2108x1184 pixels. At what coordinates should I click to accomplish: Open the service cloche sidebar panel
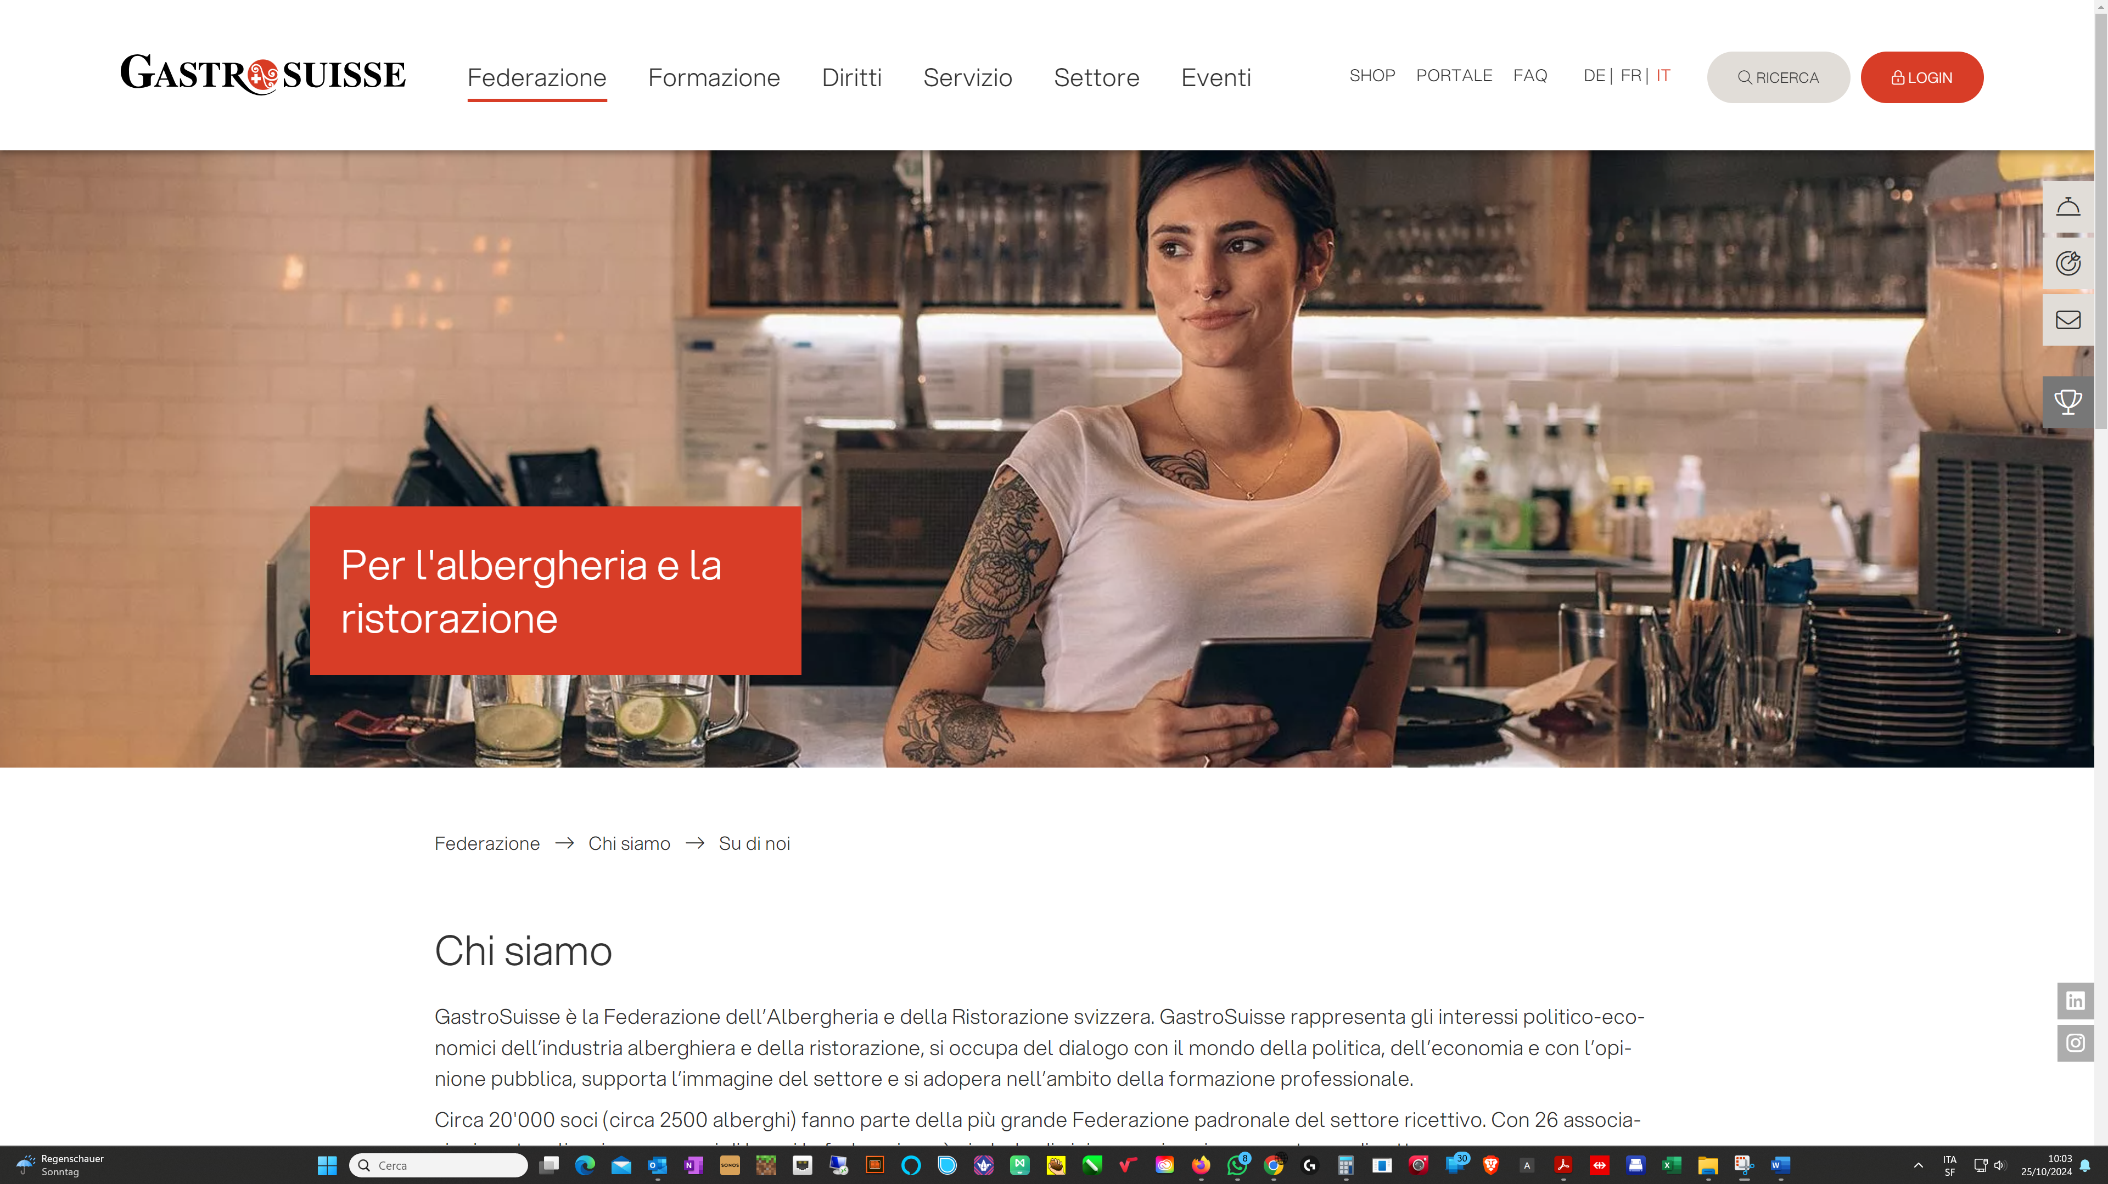pyautogui.click(x=2070, y=206)
